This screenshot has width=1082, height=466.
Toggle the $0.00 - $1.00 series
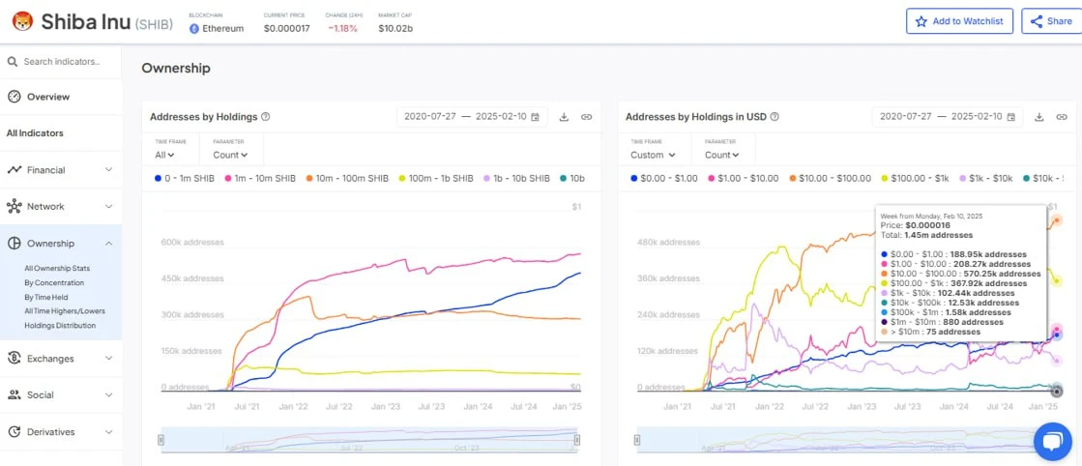tap(662, 178)
